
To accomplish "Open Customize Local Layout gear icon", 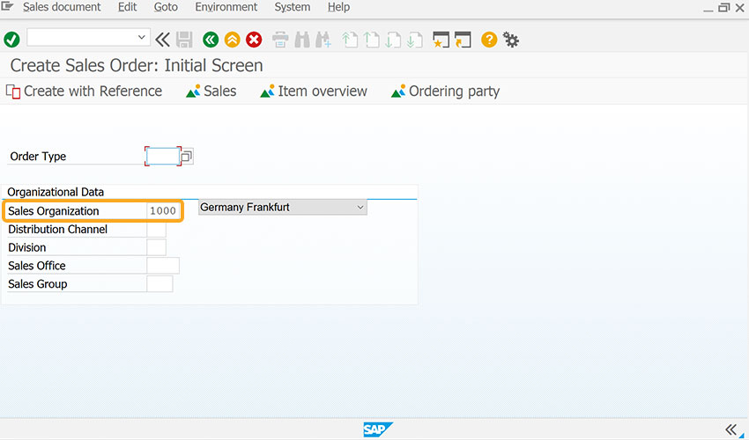I will point(511,40).
